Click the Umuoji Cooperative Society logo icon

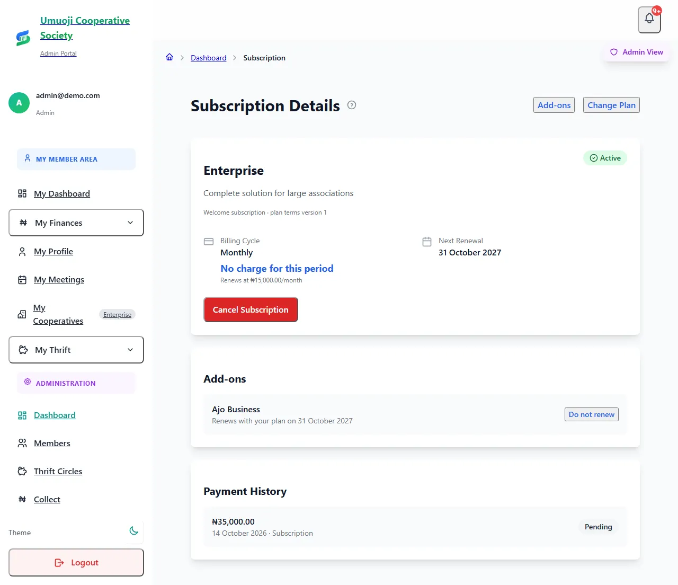click(23, 38)
